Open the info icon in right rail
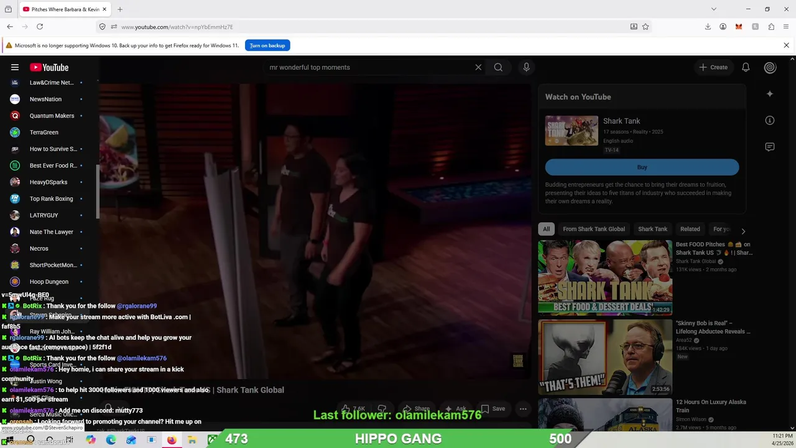Screen dimensions: 796x448 (x=770, y=121)
